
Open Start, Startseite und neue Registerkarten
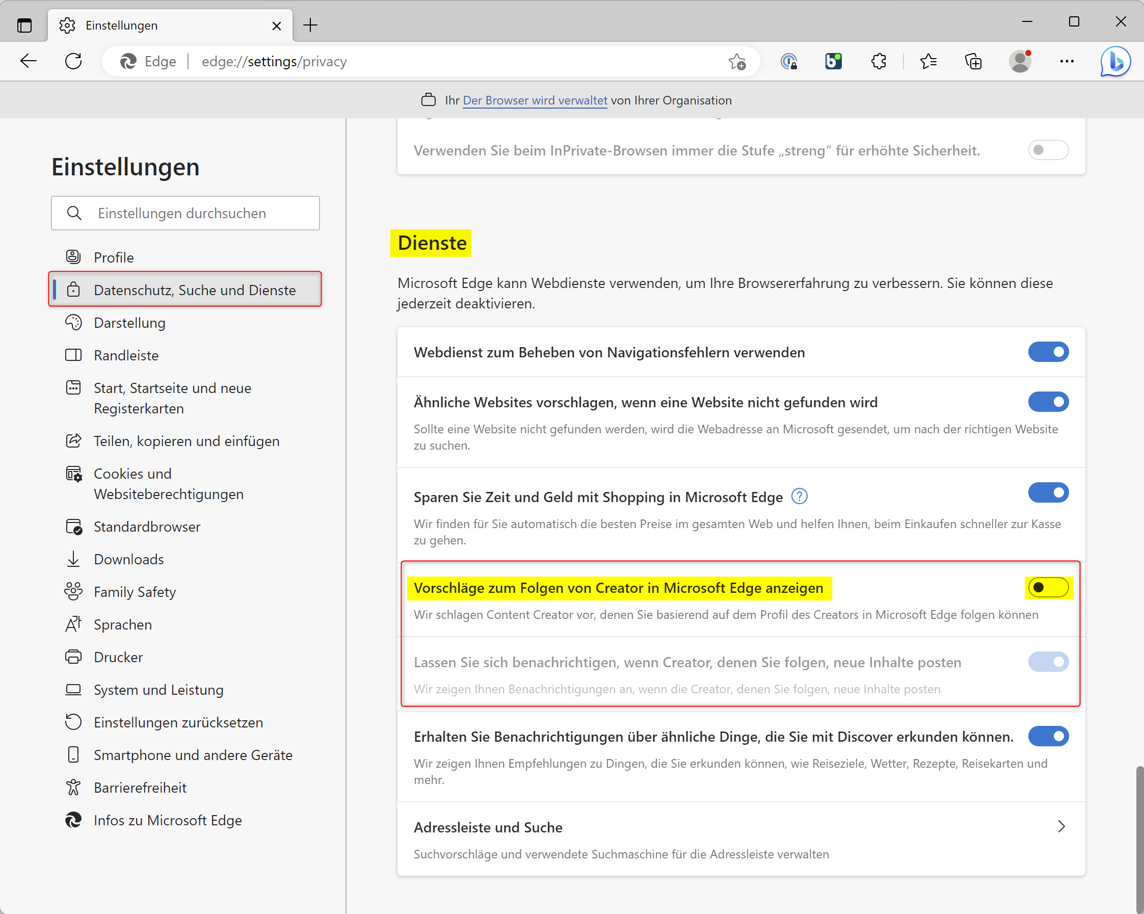[185, 398]
